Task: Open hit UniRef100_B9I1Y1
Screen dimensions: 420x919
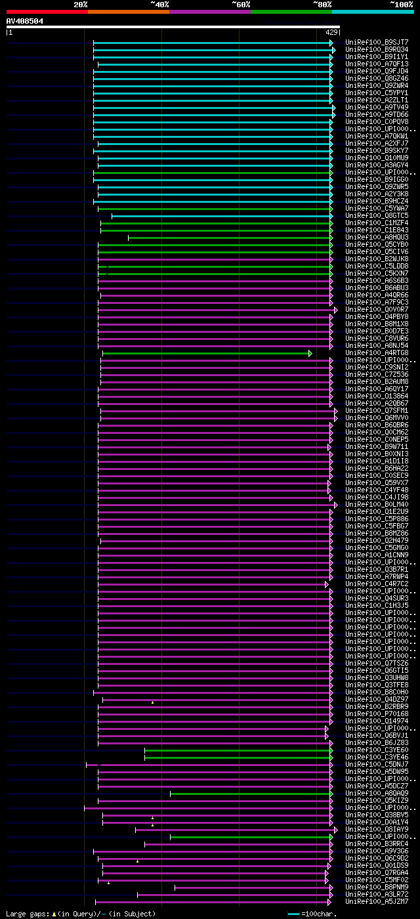Action: (x=377, y=56)
